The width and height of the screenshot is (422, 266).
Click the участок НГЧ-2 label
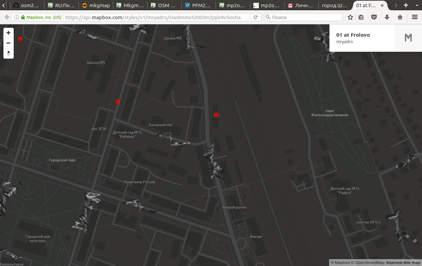coord(369,222)
